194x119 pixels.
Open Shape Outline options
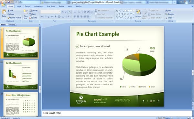click(155, 14)
